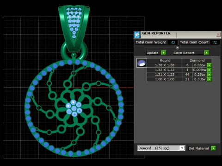Select the round diamond gem thumbnail

(142, 63)
